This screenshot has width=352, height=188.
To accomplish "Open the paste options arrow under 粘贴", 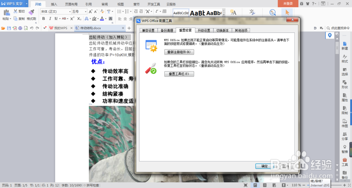I will 10,19.
